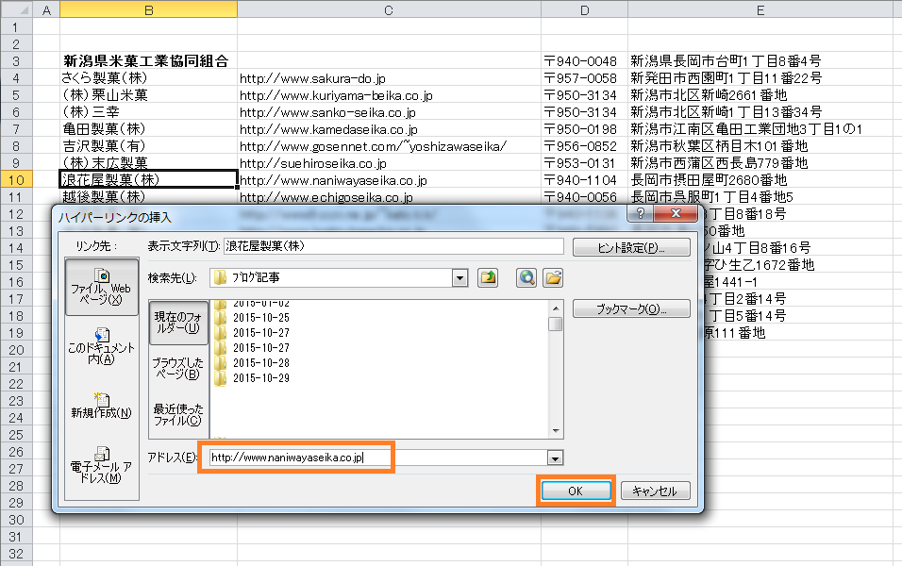Open ヒント設定 screen tip settings

[x=631, y=247]
